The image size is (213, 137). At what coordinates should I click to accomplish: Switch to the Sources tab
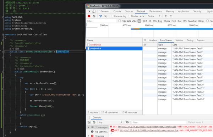point(129,11)
